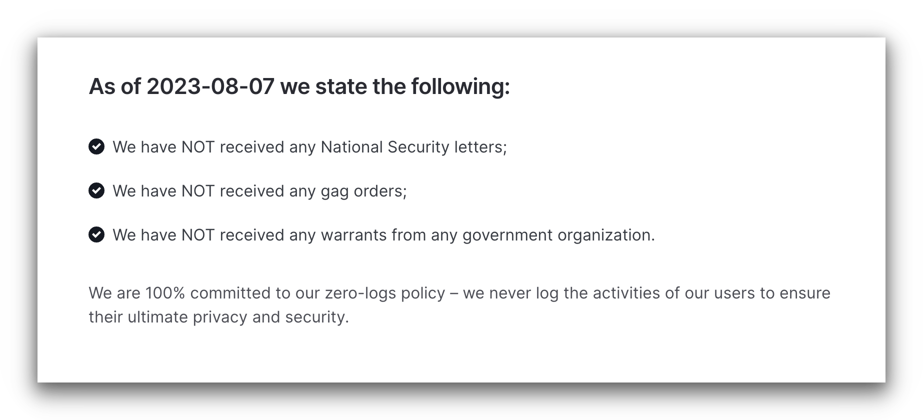Viewport: 923px width, 420px height.
Task: Click "We are" starting the paragraph
Action: pos(114,293)
